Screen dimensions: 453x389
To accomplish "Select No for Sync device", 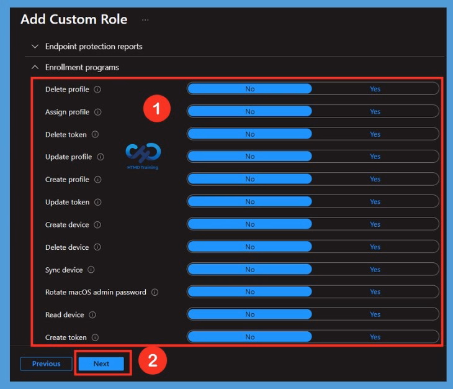I will point(250,269).
